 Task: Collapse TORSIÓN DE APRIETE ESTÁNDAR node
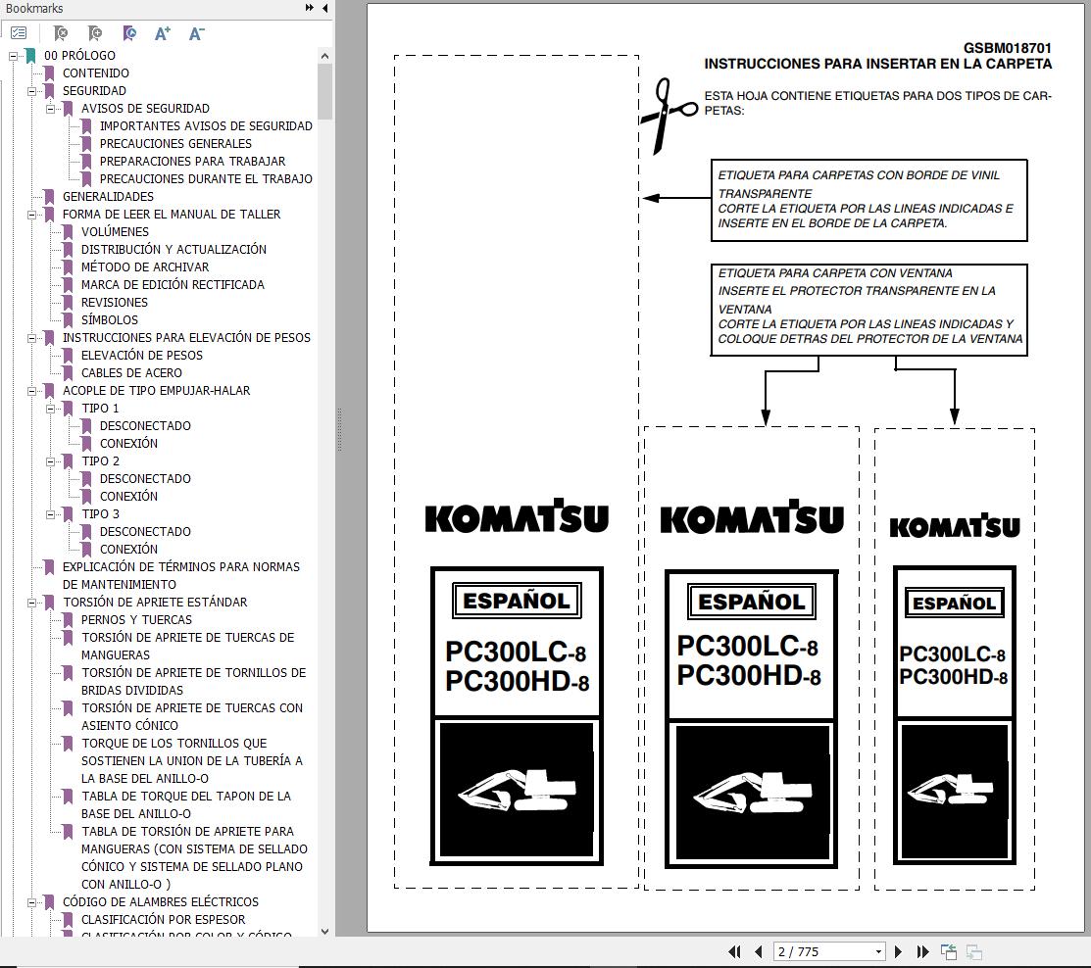pos(31,603)
